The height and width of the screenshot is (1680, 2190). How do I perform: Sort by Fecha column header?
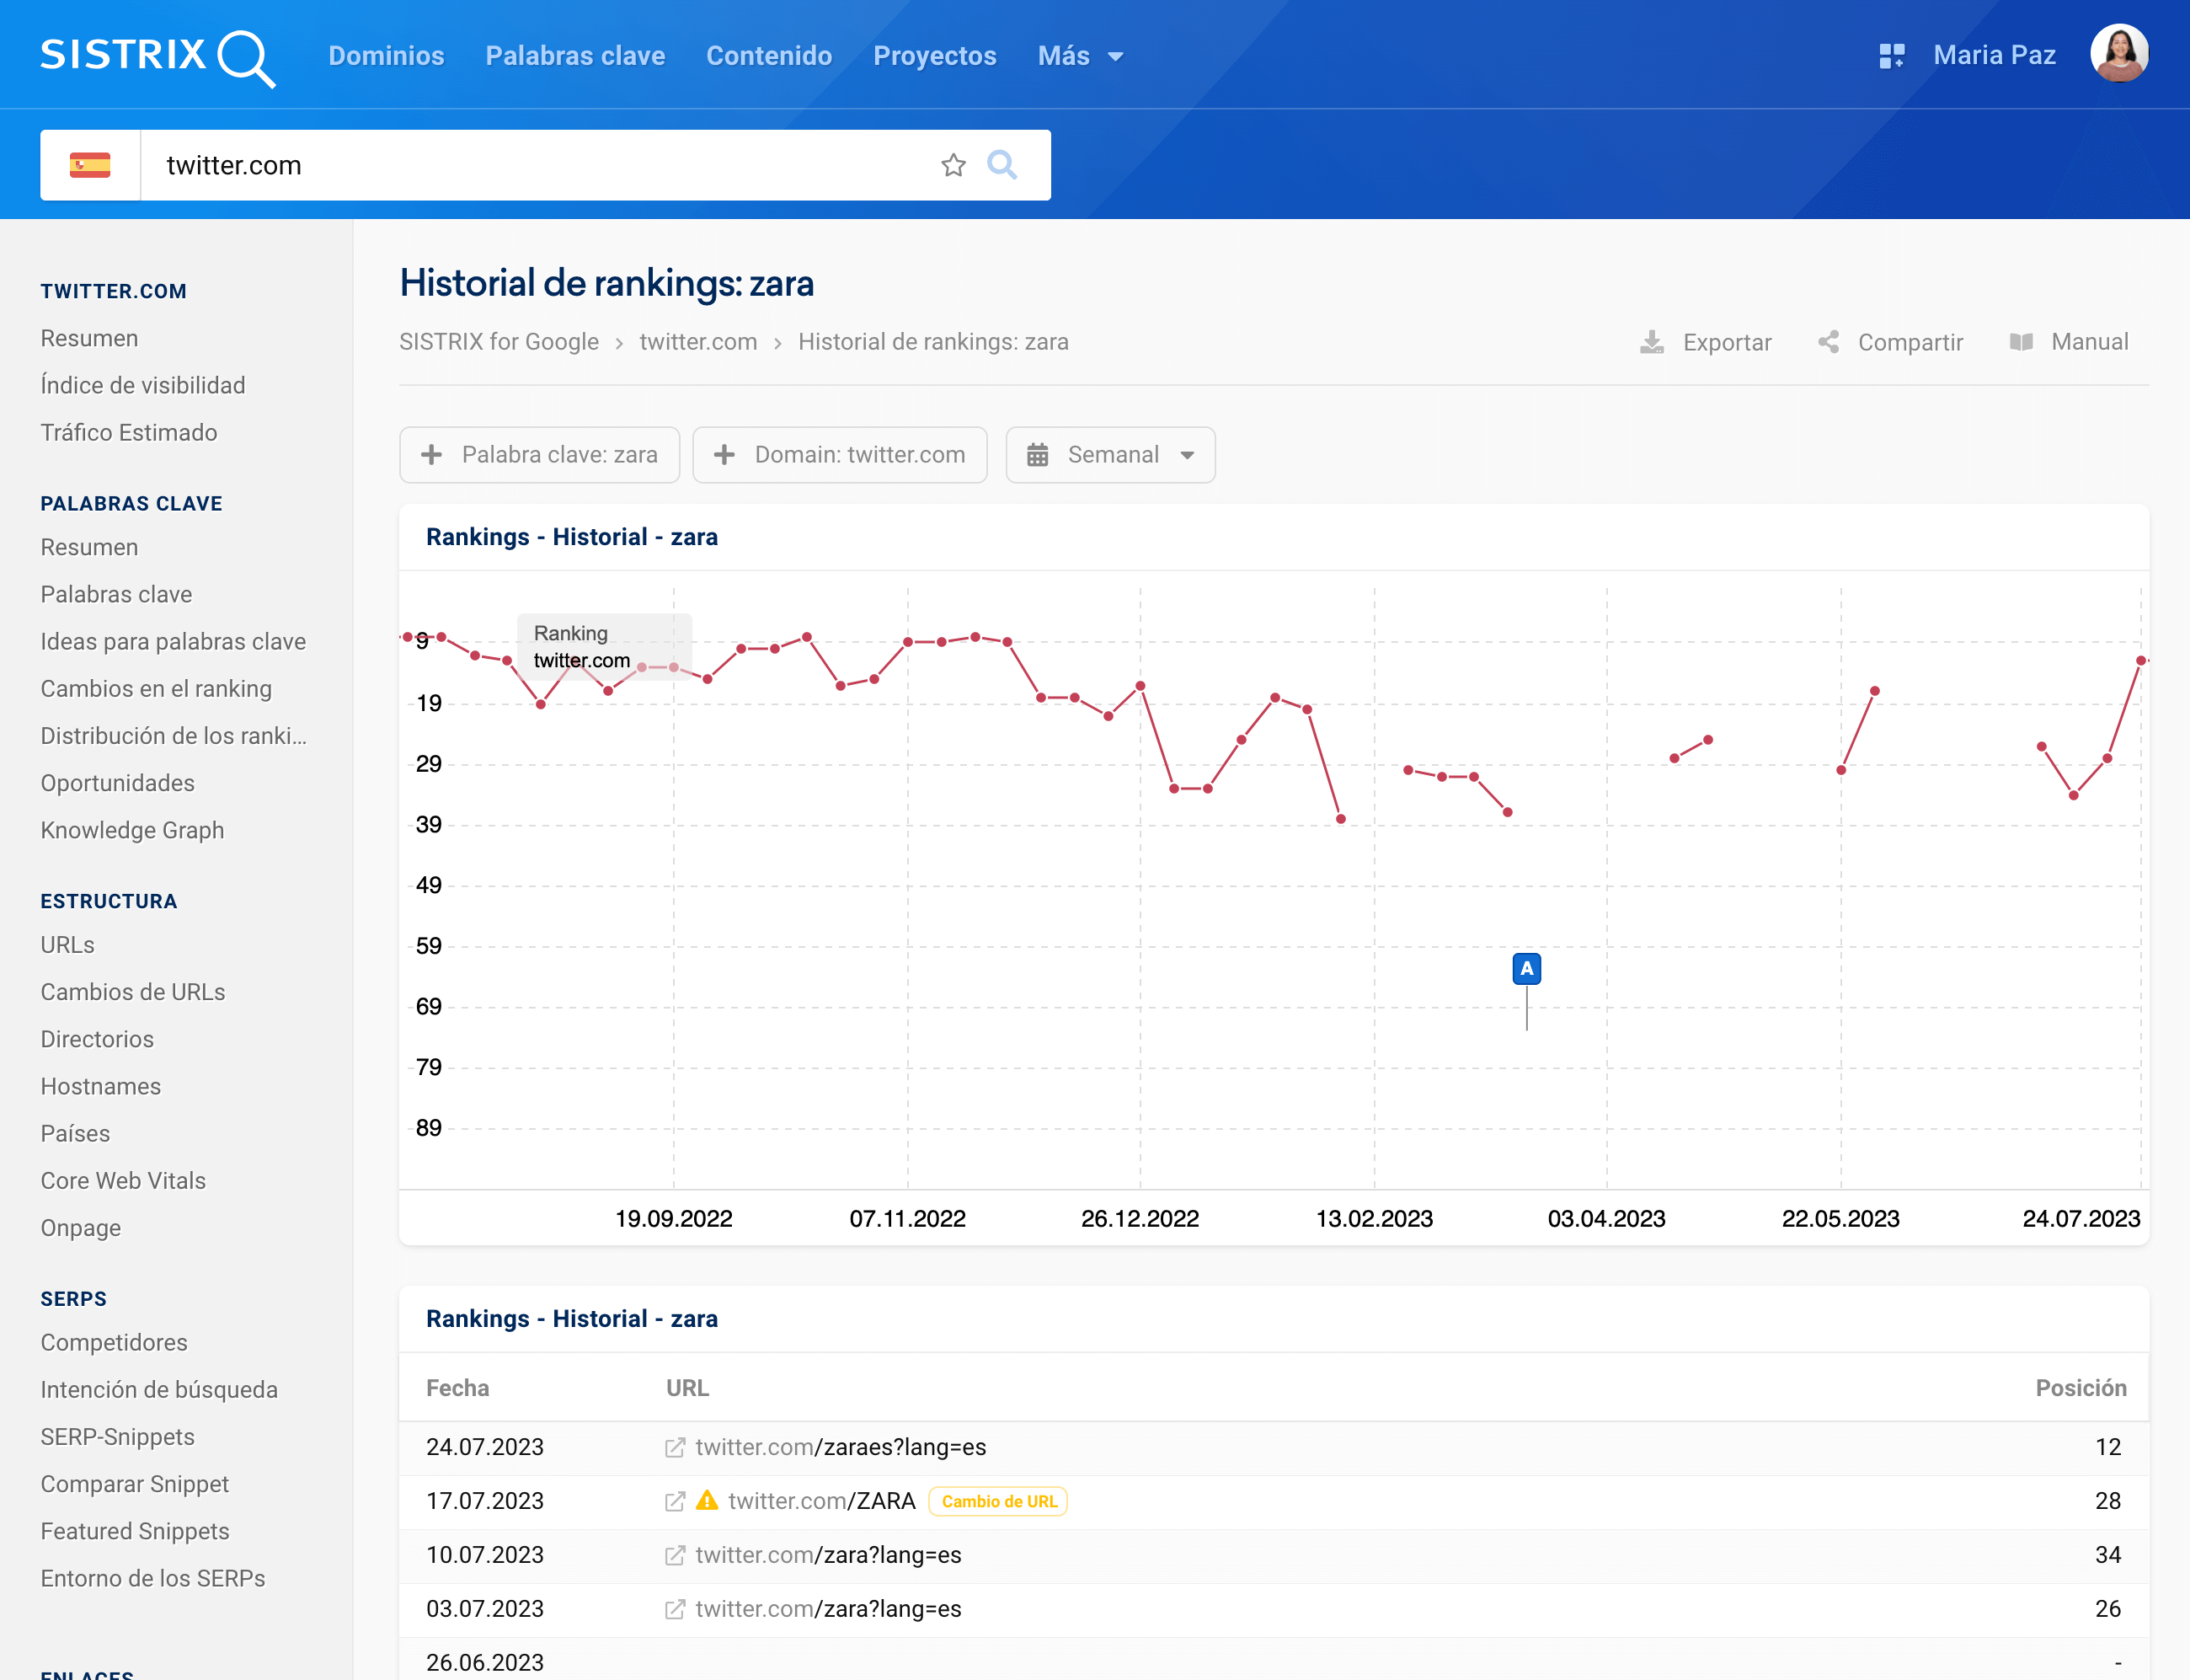click(x=457, y=1387)
